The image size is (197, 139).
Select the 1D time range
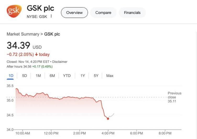11,76
